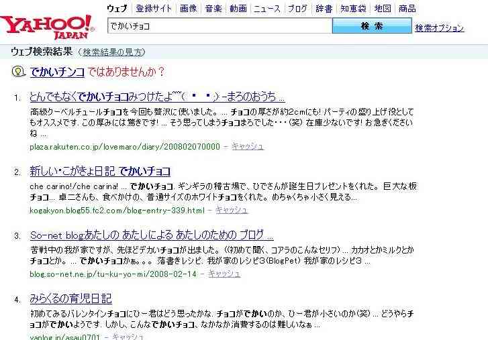This screenshot has width=488, height=340.
Task: Switch to the 商品 tab
Action: click(x=407, y=9)
